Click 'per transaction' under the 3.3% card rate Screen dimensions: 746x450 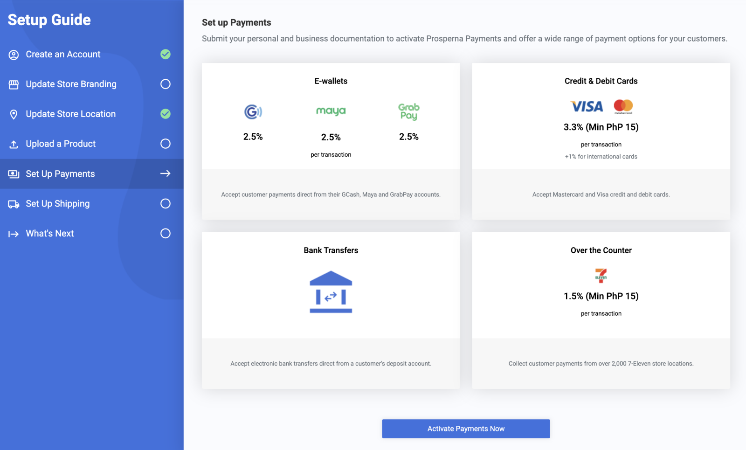(x=601, y=145)
